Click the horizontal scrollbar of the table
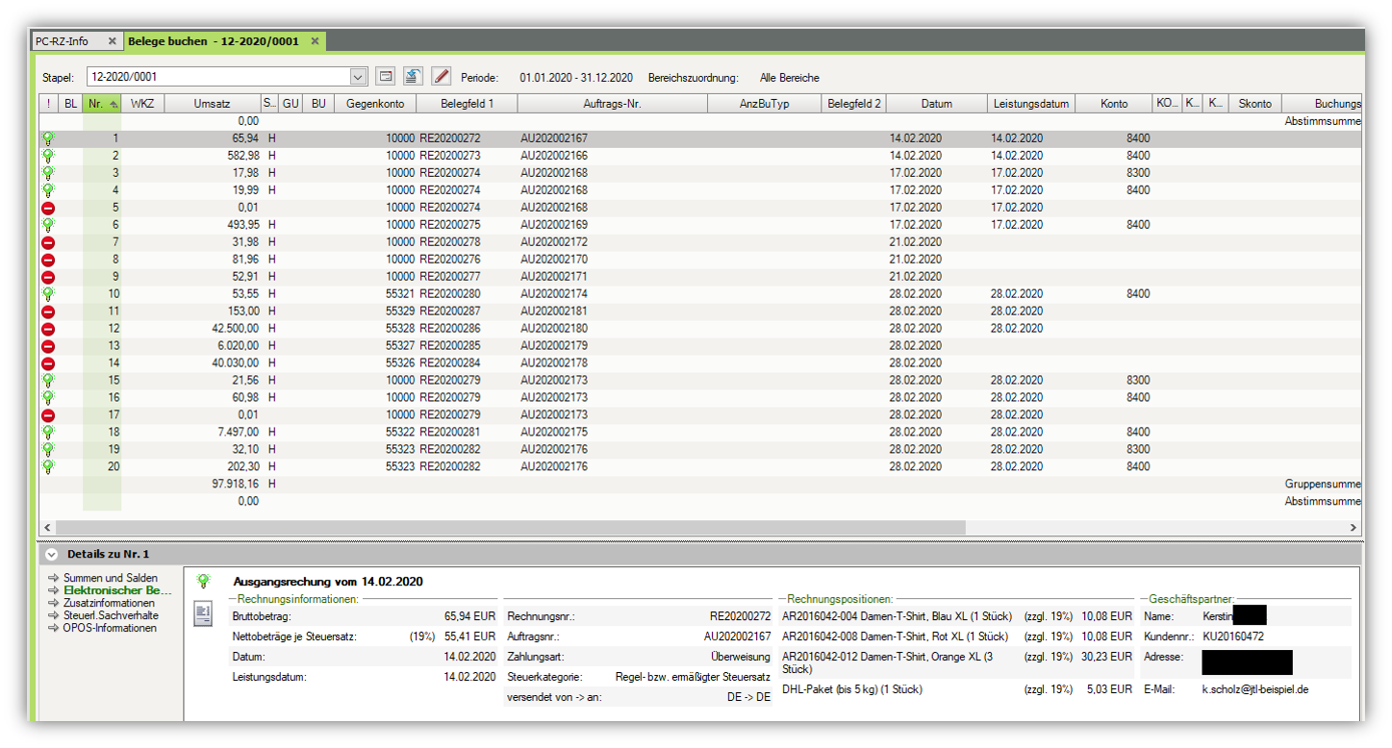The width and height of the screenshot is (1392, 748). tap(510, 528)
